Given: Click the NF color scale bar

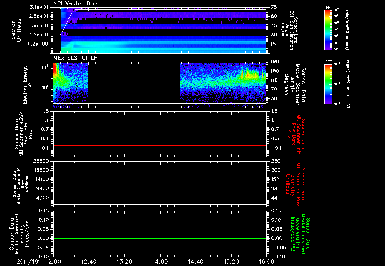Looking at the screenshot, I should point(328,30).
